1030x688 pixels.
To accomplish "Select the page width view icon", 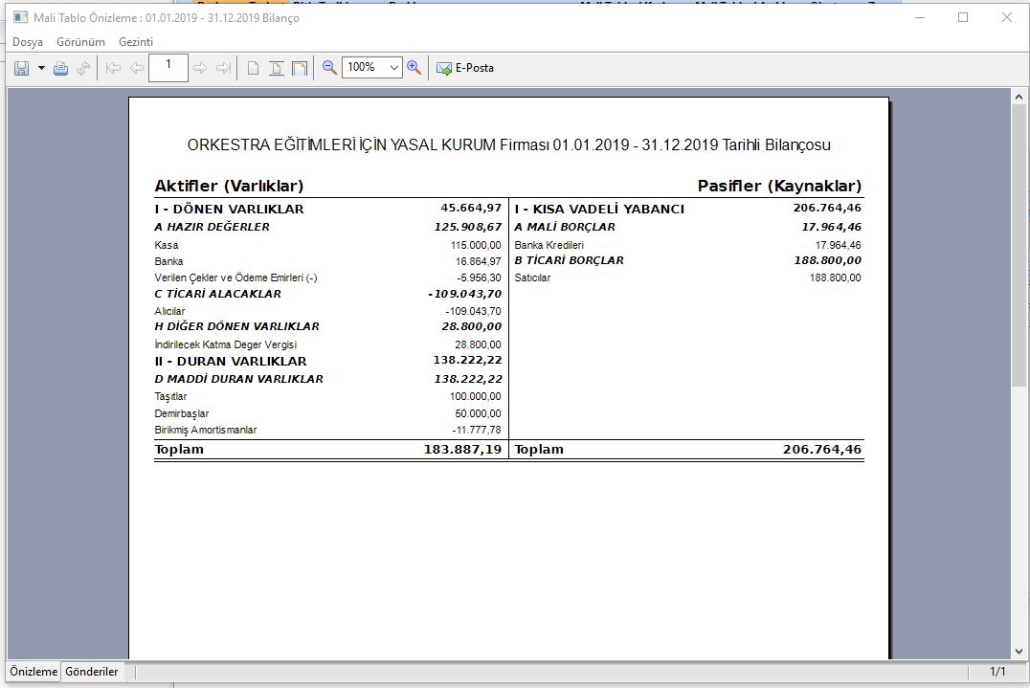I will [x=277, y=68].
